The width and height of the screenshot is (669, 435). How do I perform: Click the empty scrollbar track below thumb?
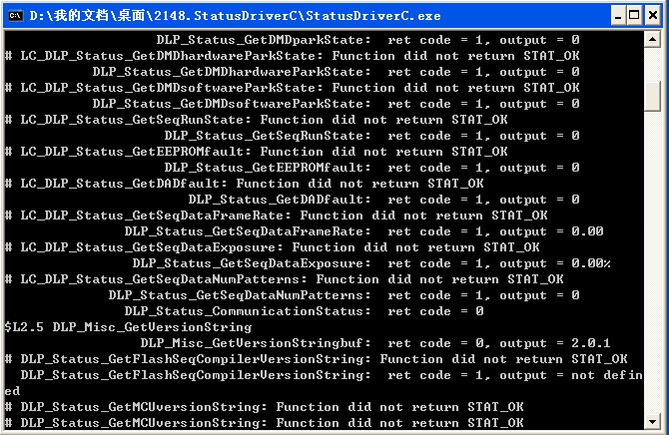652,262
